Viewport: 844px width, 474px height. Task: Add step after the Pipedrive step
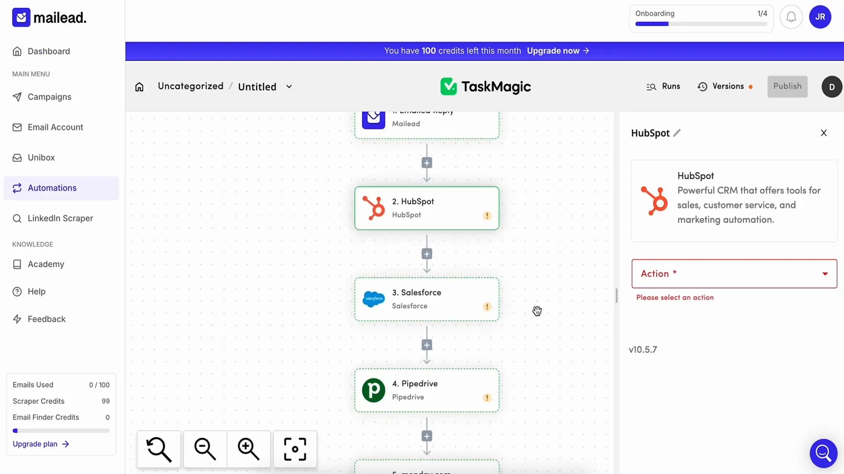427,436
